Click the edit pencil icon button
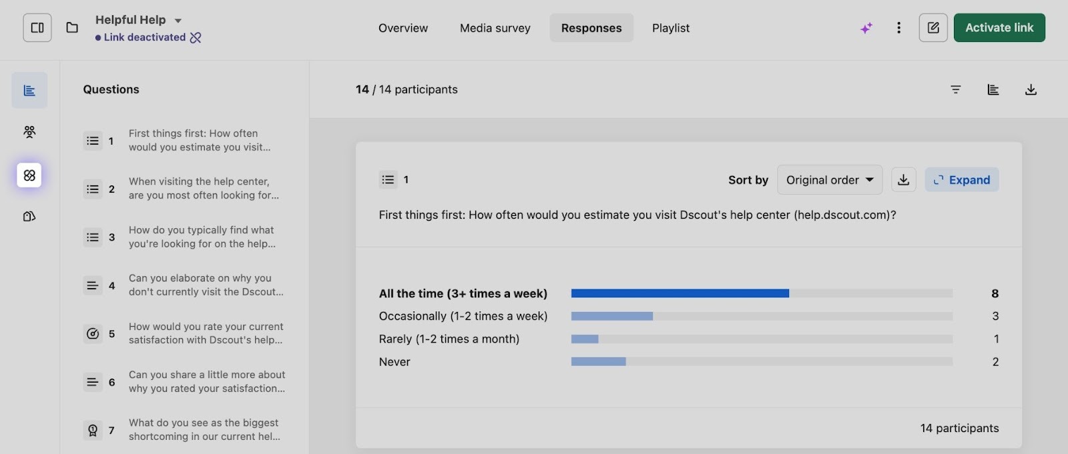The image size is (1068, 454). pyautogui.click(x=933, y=28)
